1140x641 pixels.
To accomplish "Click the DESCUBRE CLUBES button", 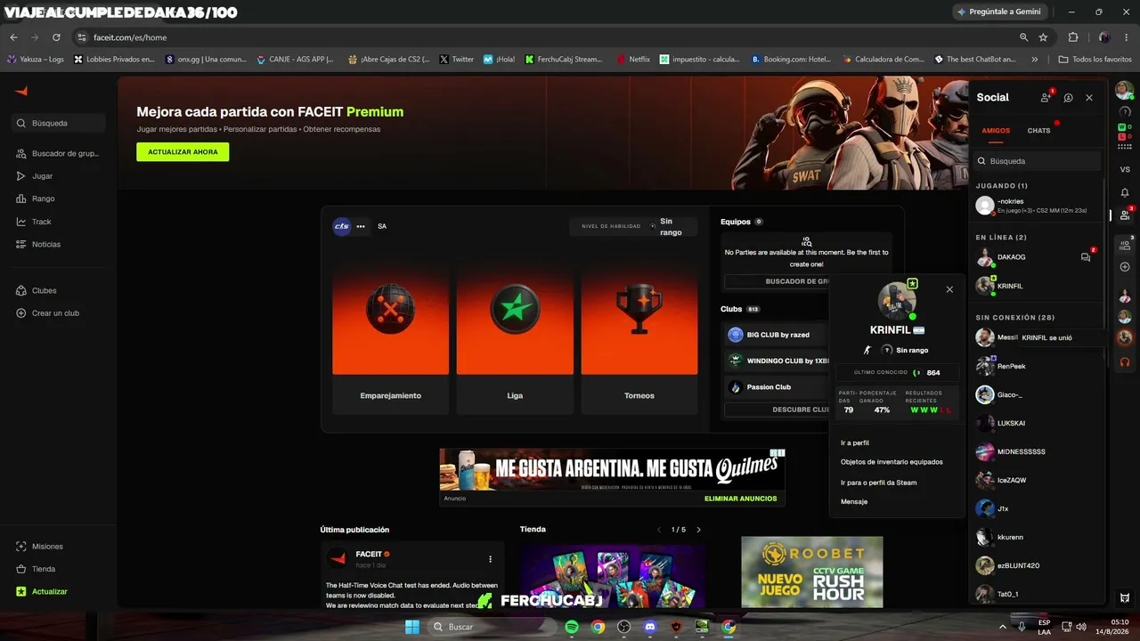I will pyautogui.click(x=777, y=410).
